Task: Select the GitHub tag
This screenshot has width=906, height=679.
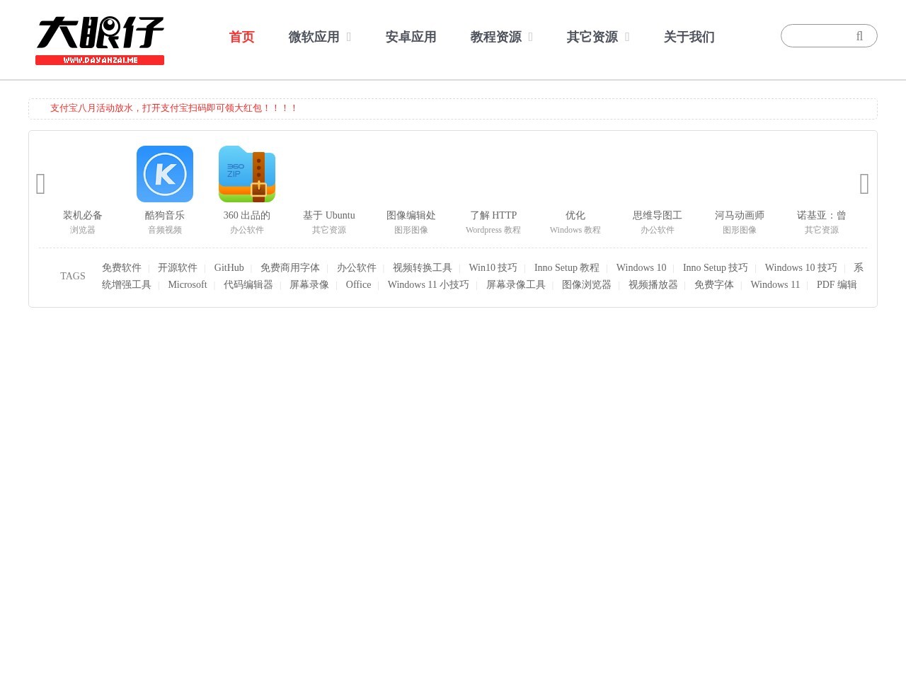Action: [229, 268]
